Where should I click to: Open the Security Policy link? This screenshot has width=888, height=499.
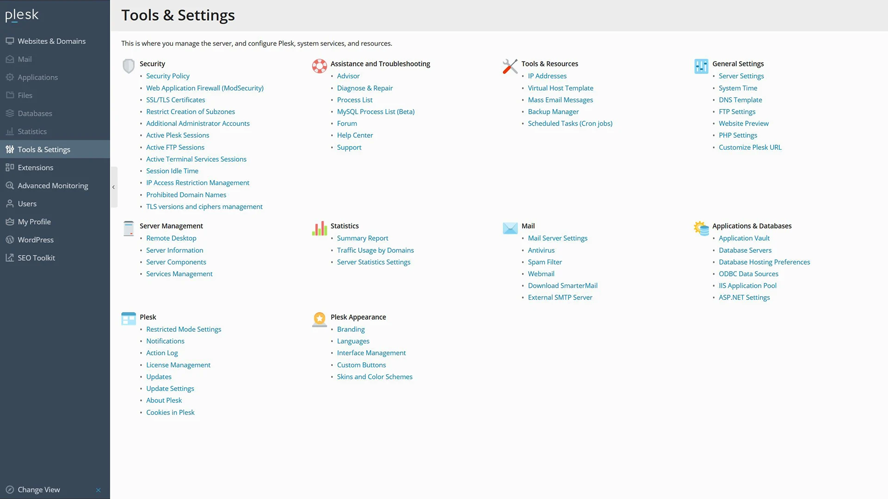point(168,76)
